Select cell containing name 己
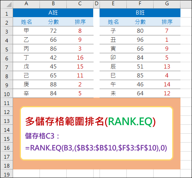Screen dimensions: 192x178 pyautogui.click(x=26, y=76)
